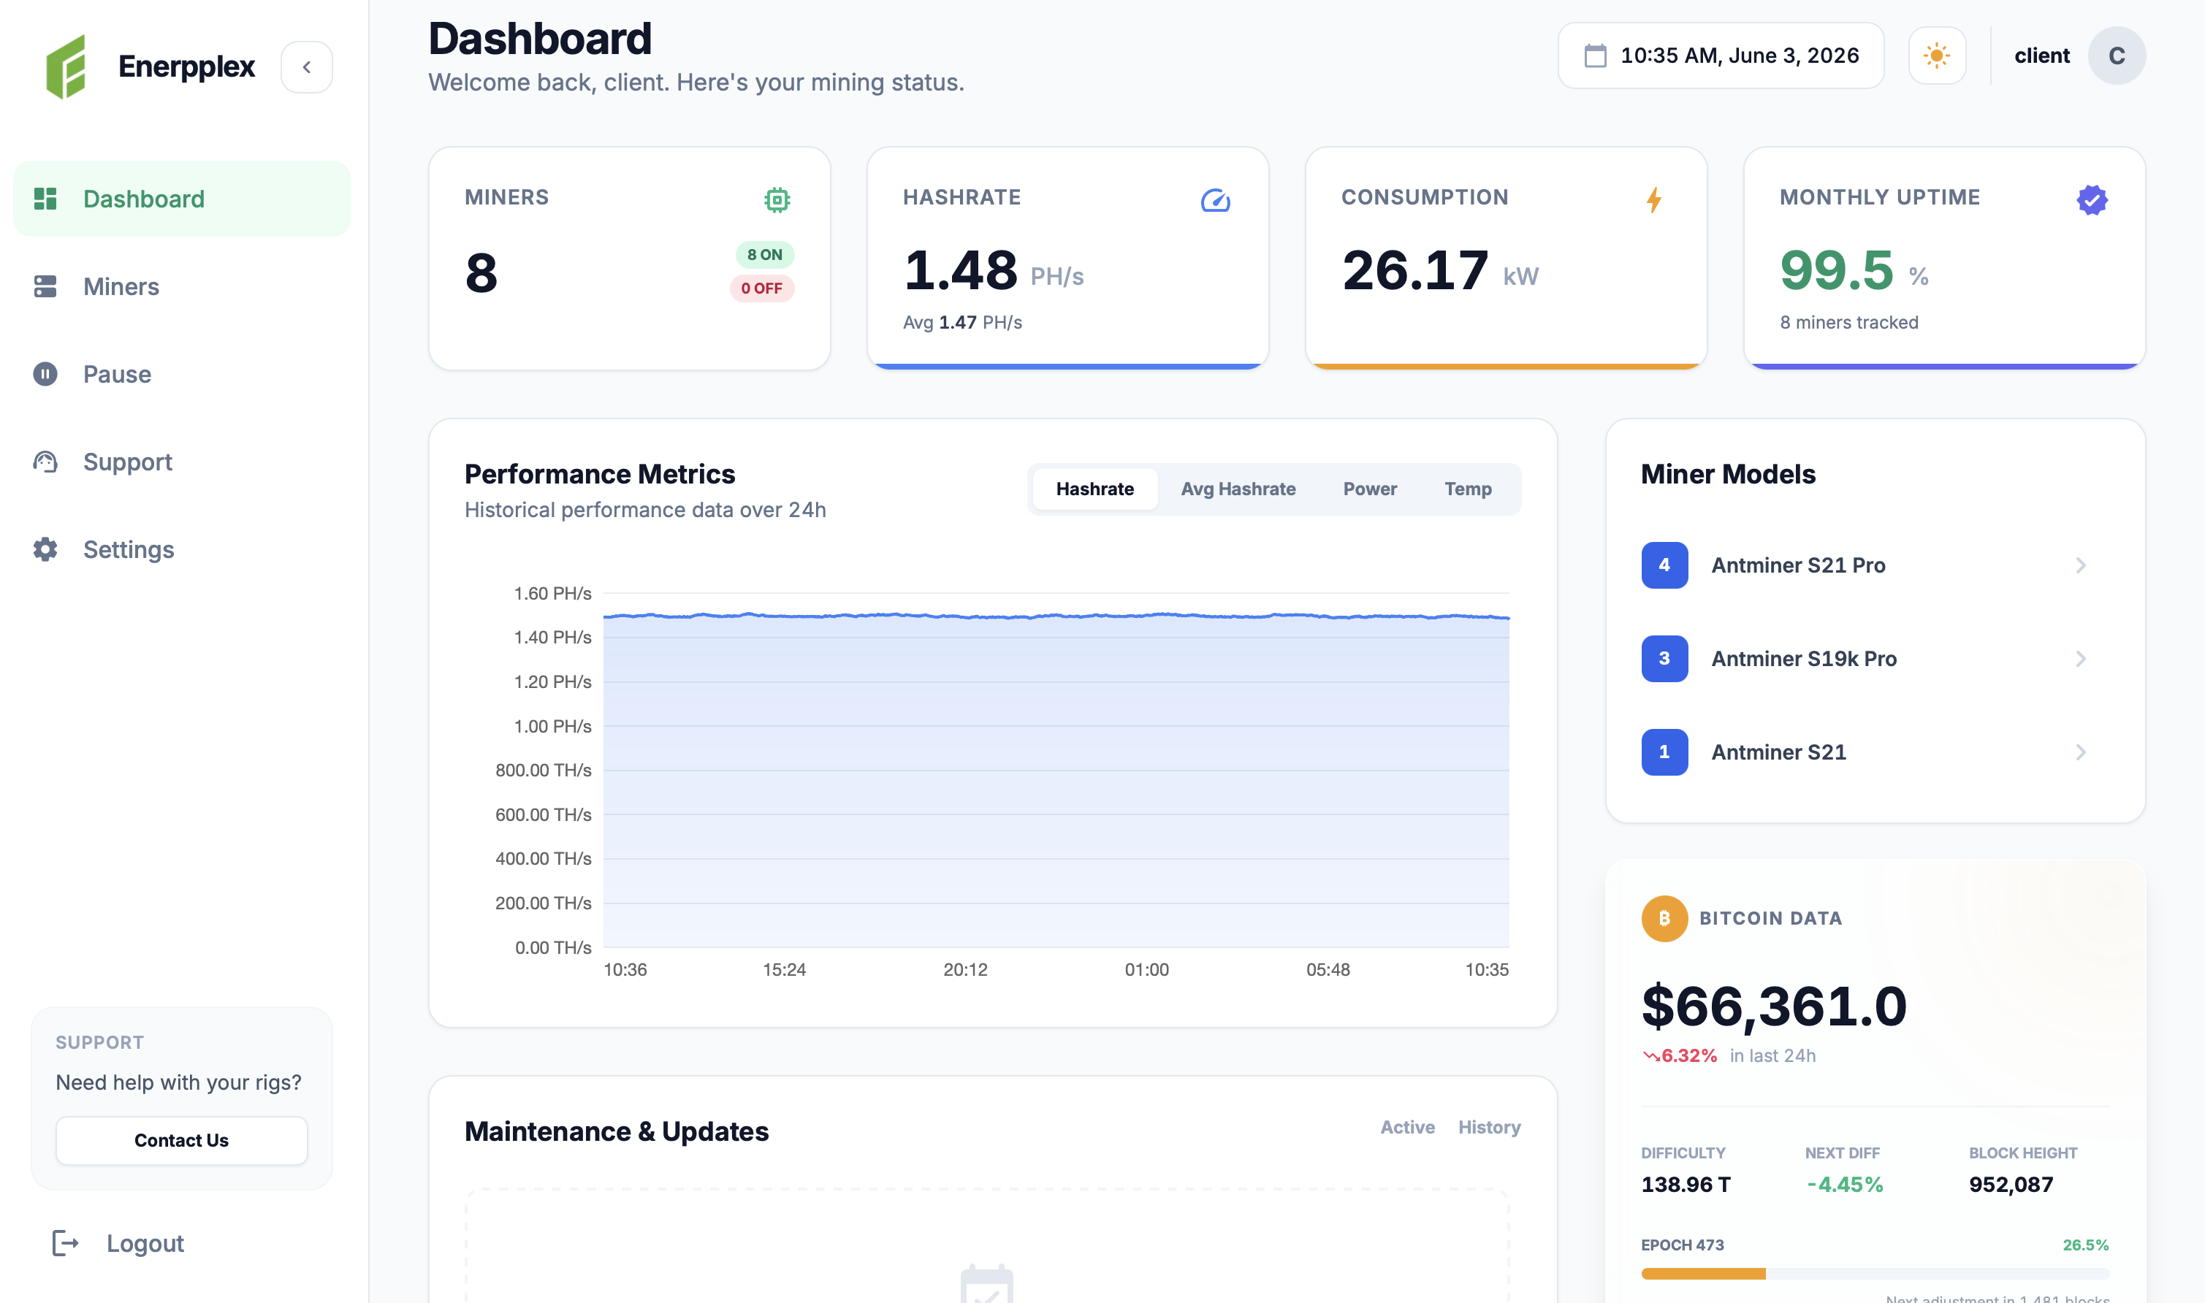
Task: Switch to the Temp chart tab
Action: click(1469, 489)
